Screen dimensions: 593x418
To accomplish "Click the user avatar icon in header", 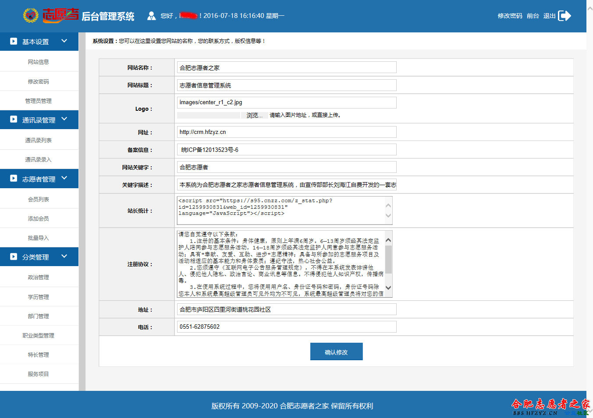I will 151,16.
